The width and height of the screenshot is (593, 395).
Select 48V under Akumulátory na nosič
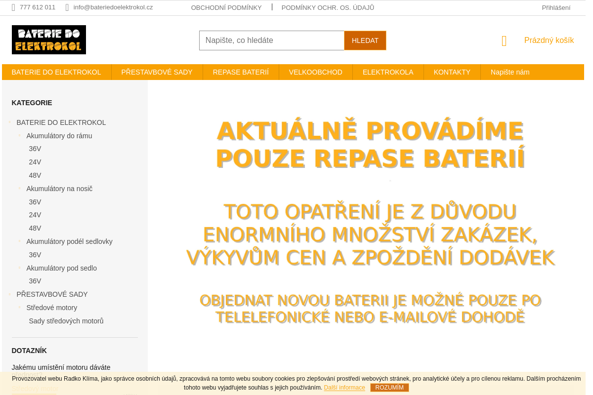pos(35,228)
